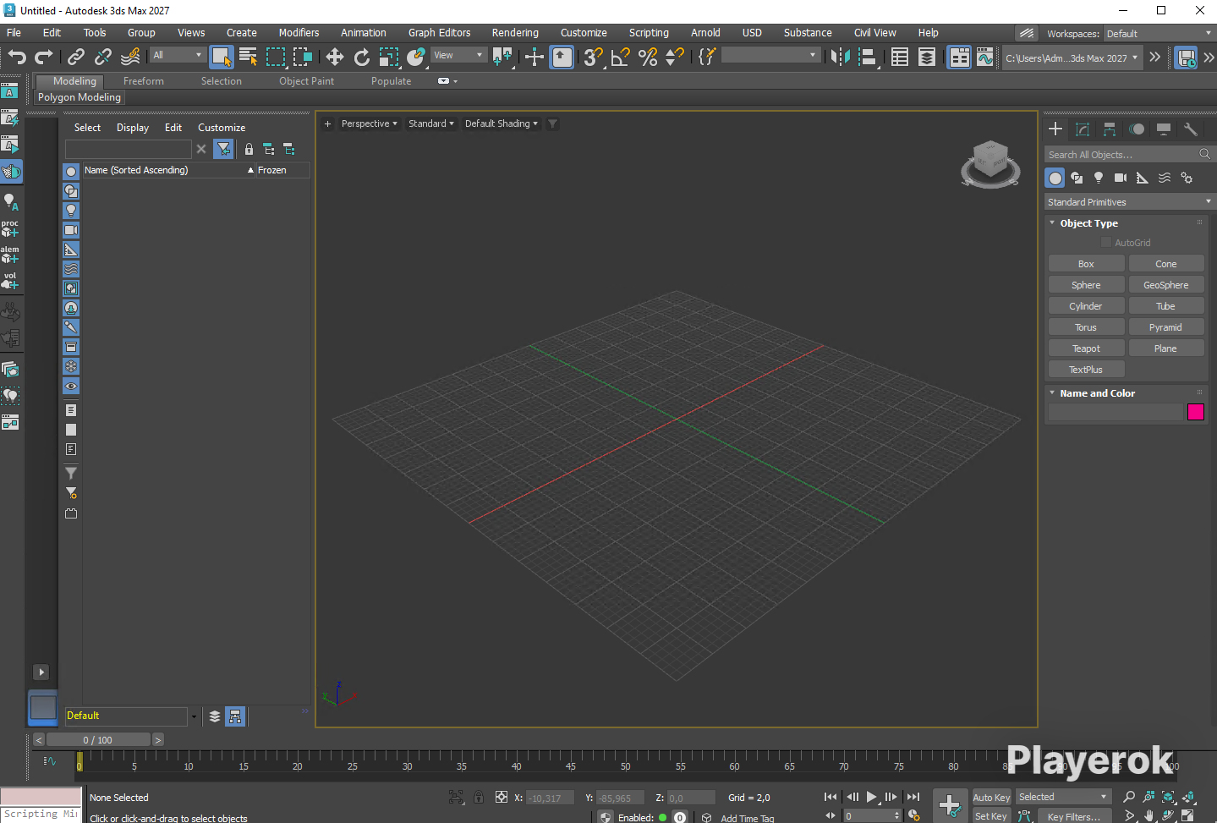The width and height of the screenshot is (1217, 823).
Task: Activate the Select Object tool
Action: [221, 57]
